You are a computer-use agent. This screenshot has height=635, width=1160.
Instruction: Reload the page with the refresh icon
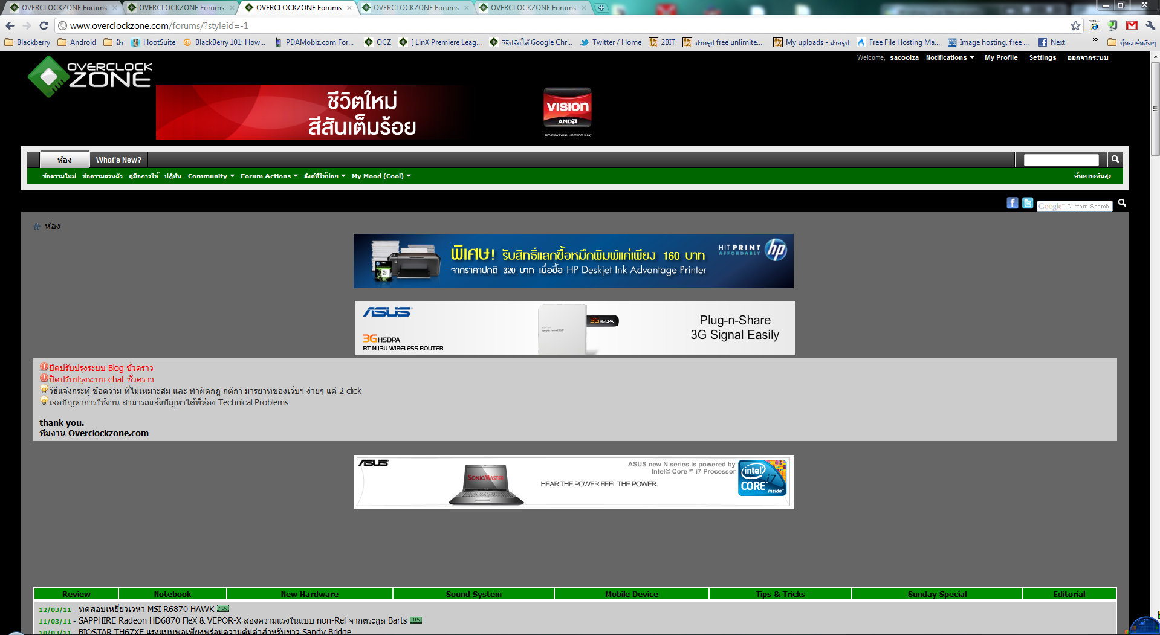coord(44,25)
